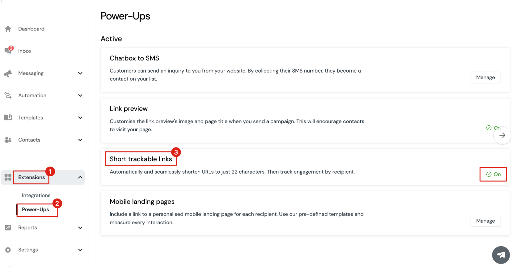Toggle Short trackable links On status
This screenshot has width=520, height=267.
click(493, 174)
